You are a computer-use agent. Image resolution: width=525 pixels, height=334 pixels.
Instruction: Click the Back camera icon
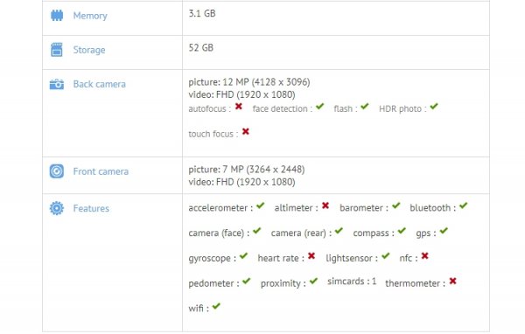[x=57, y=84]
